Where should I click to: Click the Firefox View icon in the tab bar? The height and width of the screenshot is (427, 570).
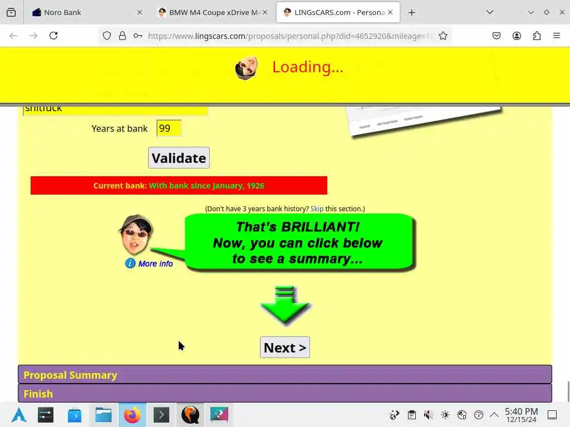tap(11, 12)
